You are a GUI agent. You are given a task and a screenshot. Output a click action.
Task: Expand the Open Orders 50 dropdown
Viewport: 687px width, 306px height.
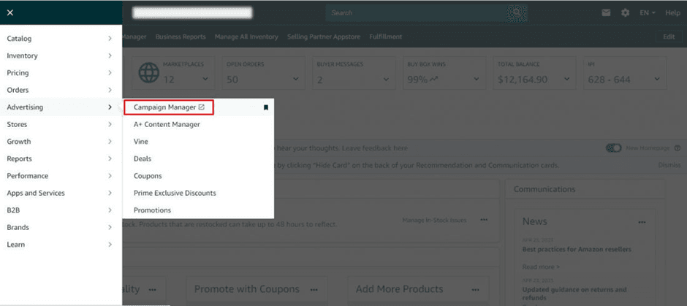(x=296, y=79)
